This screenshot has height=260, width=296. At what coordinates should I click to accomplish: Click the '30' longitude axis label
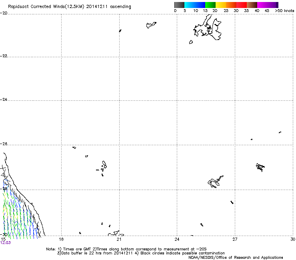[x=293, y=239]
